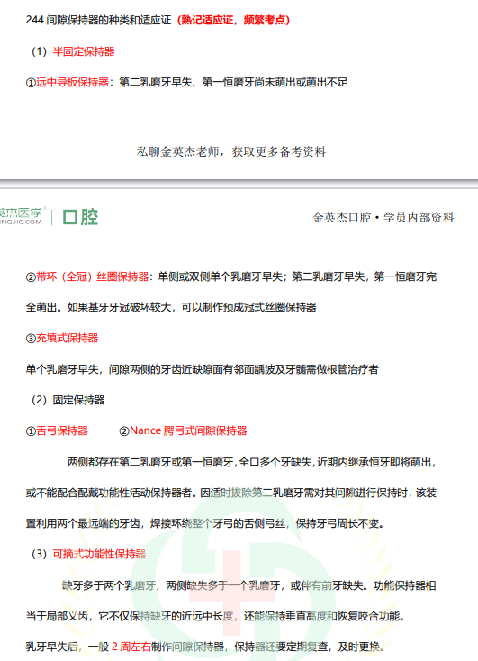The height and width of the screenshot is (661, 478).
Task: Click the green 口腔 logo in page header
Action: 80,217
